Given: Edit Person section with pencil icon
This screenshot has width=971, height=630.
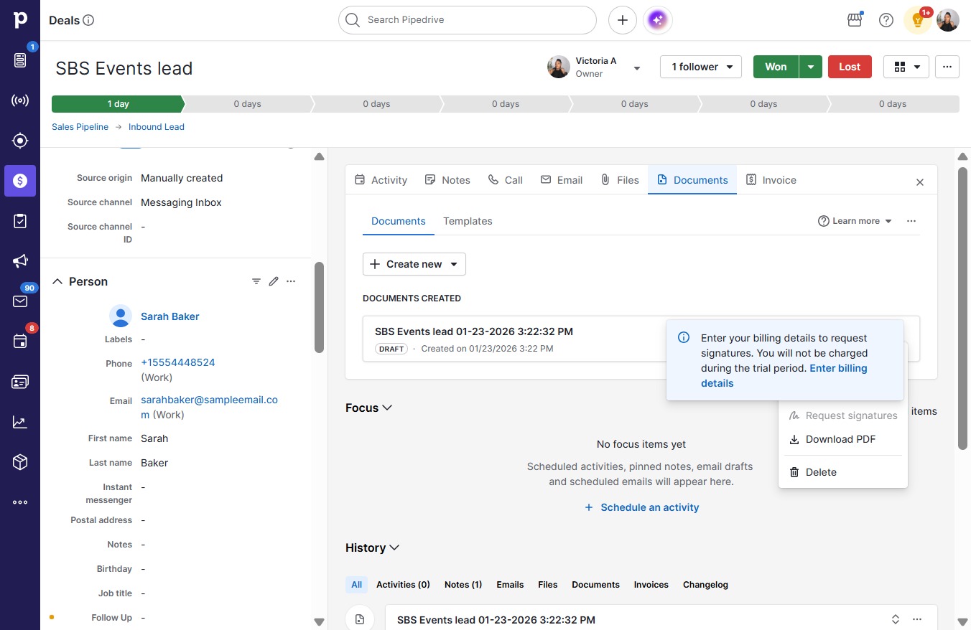Looking at the screenshot, I should pyautogui.click(x=274, y=281).
